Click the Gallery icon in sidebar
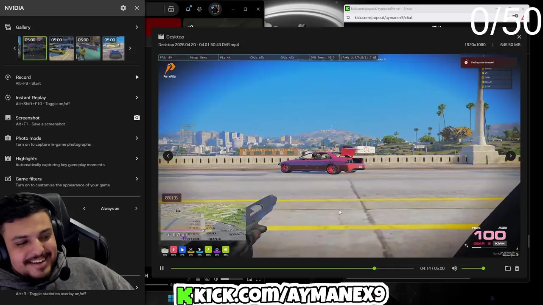Image resolution: width=543 pixels, height=305 pixels. coord(8,27)
